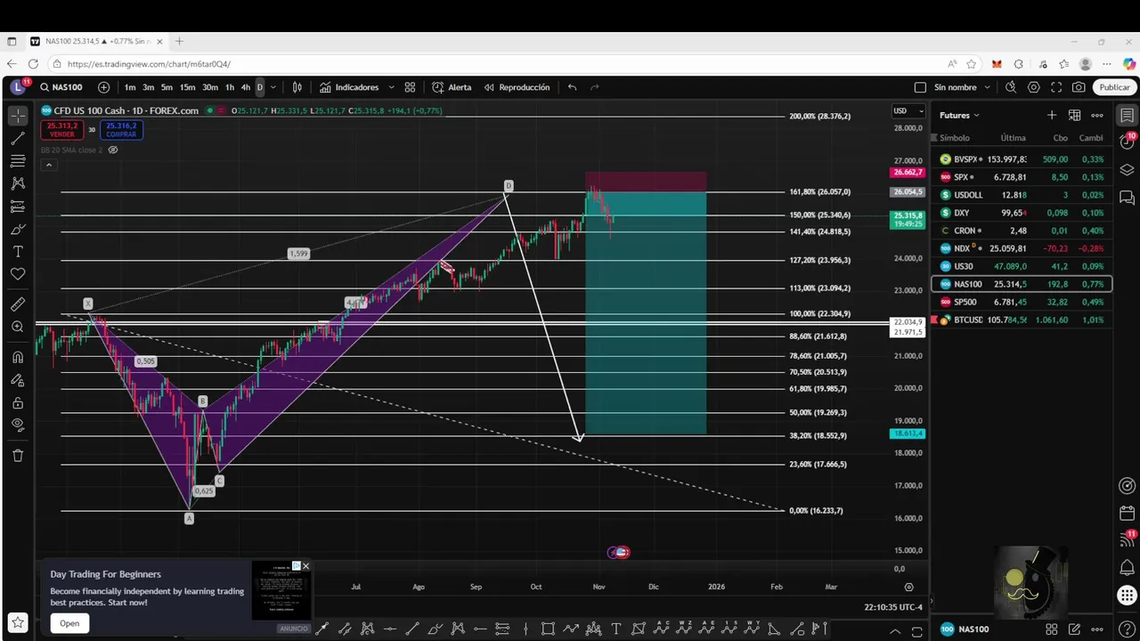This screenshot has height=641, width=1140.
Task: Open the calendar panel icon
Action: tap(1128, 514)
